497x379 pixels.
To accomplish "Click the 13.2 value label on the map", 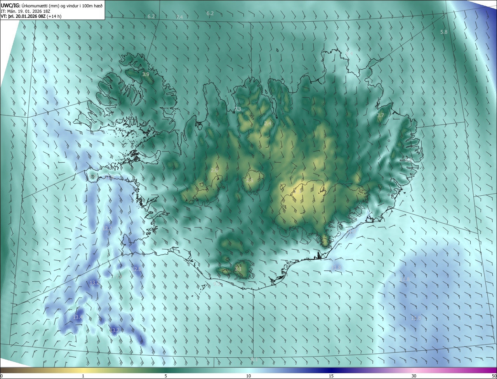I will point(95,283).
